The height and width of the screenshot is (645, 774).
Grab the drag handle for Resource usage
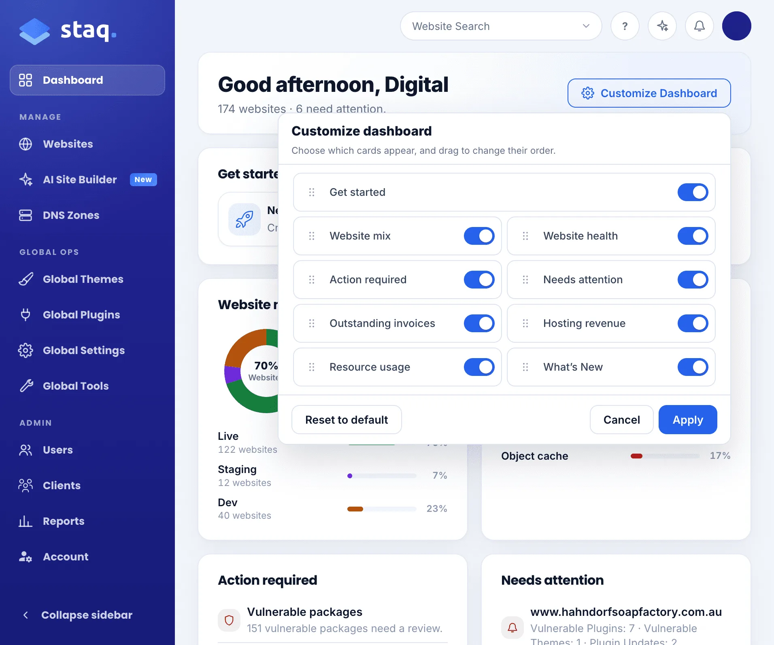(312, 367)
